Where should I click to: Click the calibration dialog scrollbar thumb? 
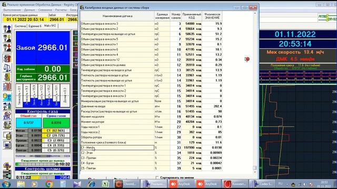tap(255, 167)
